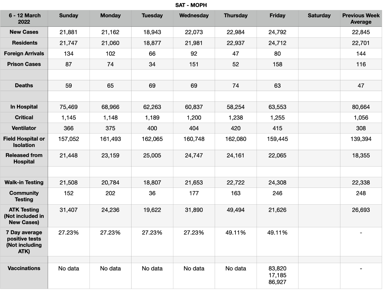Viewport: 383px width, 290px height.
Task: Click the empty Saturday New Cases cell
Action: coord(319,32)
